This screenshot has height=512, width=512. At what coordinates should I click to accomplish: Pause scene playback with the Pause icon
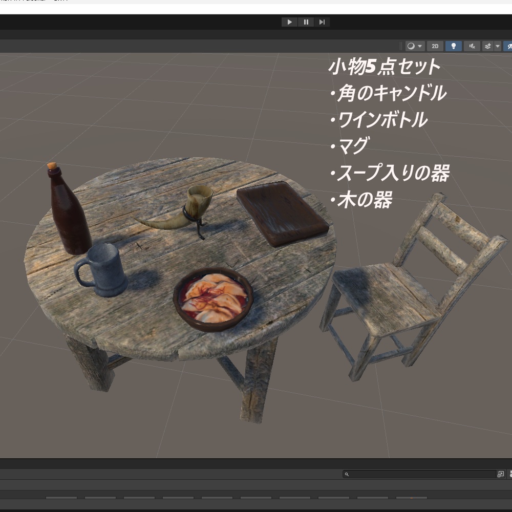coord(306,22)
